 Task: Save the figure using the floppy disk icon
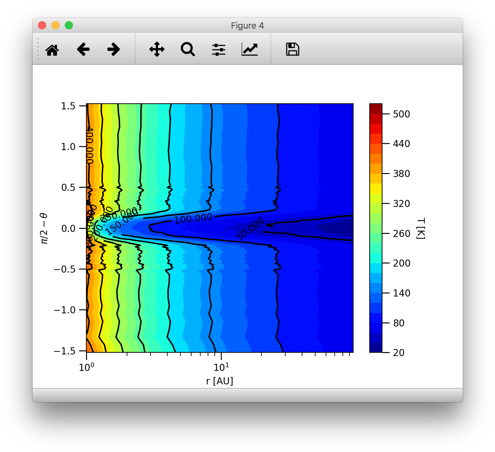pos(292,49)
